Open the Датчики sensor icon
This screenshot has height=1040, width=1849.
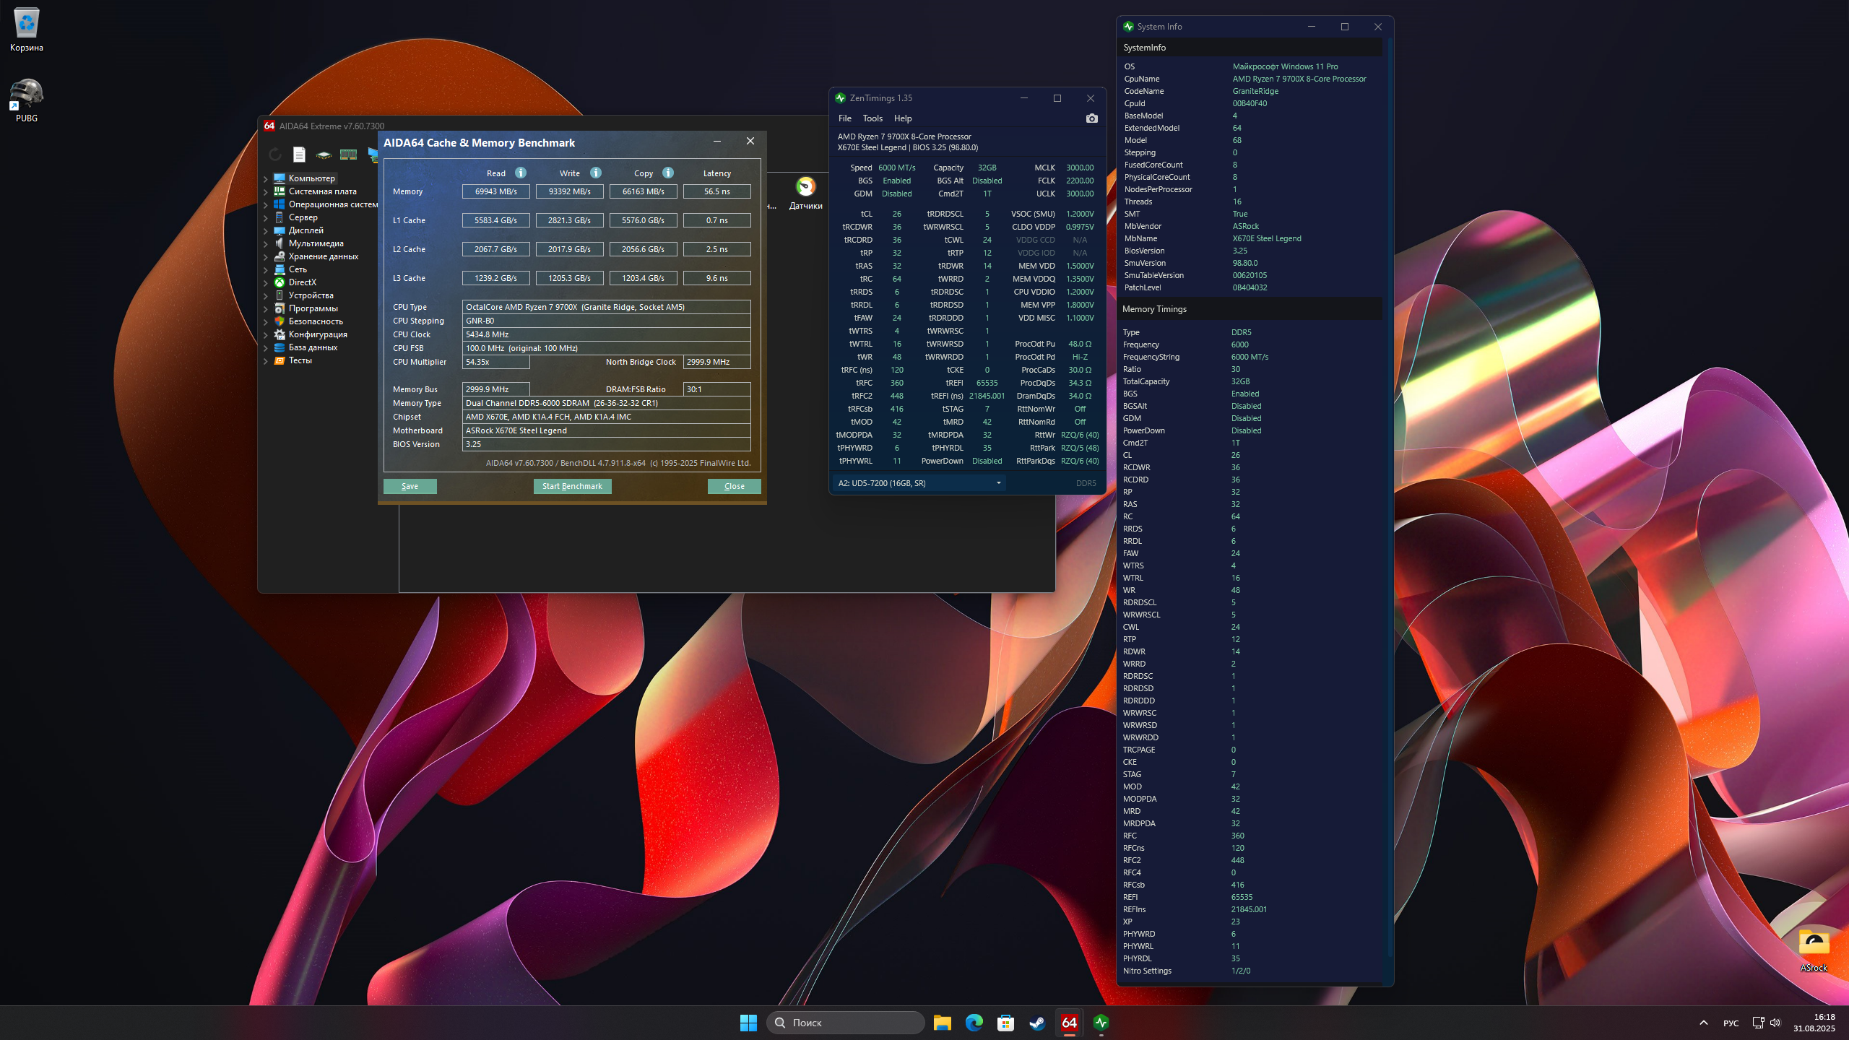click(805, 188)
